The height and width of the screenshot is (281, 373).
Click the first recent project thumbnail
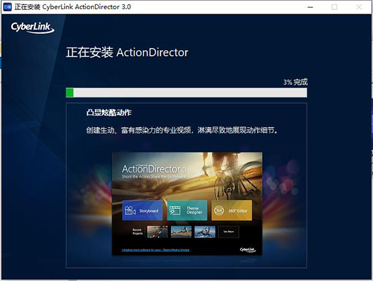click(157, 231)
